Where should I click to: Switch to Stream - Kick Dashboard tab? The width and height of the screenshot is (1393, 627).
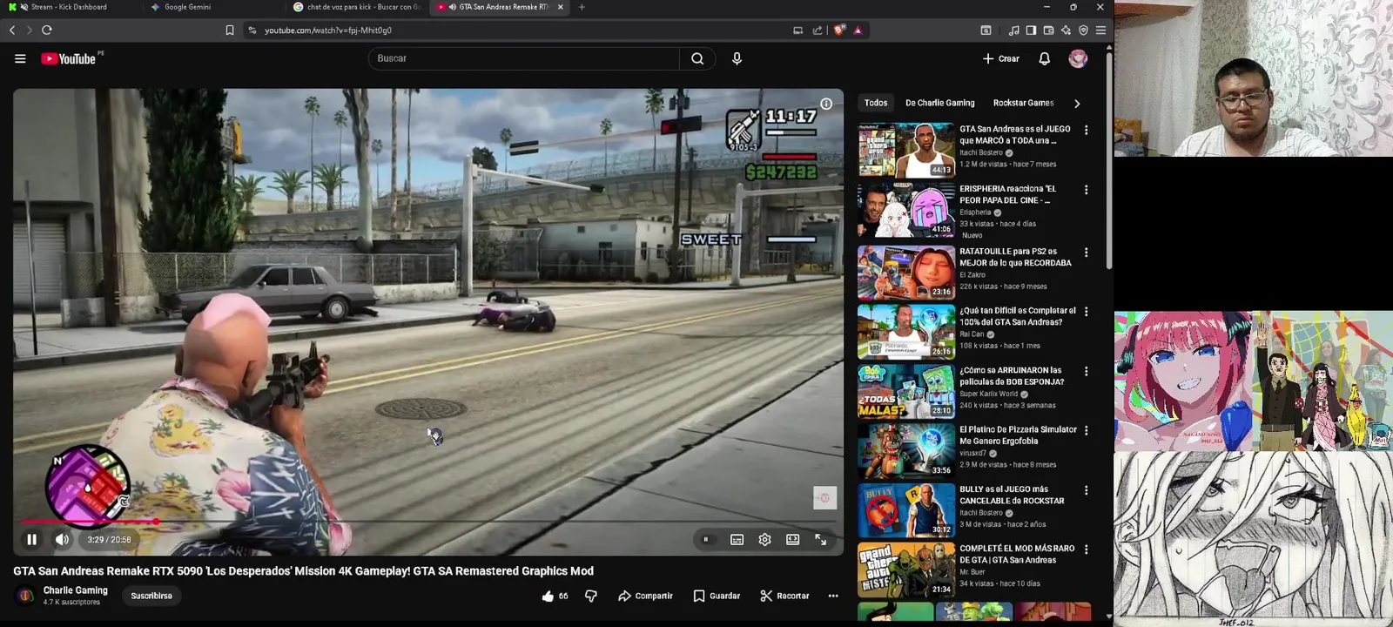pyautogui.click(x=70, y=7)
